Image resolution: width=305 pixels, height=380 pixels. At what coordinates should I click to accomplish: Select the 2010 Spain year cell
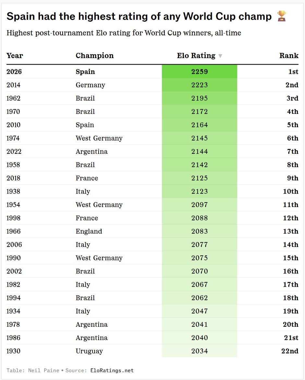tap(13, 125)
